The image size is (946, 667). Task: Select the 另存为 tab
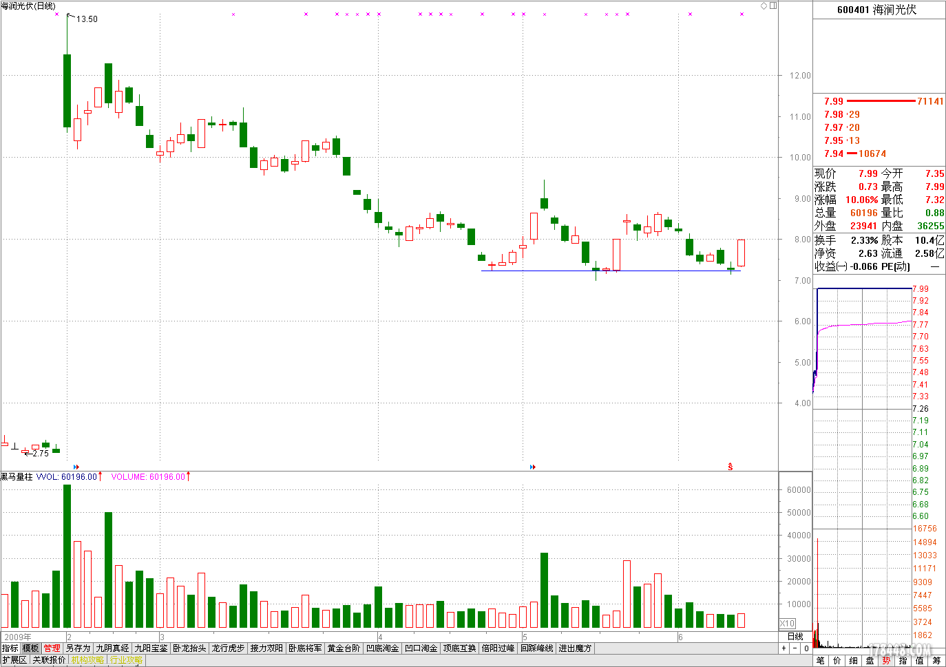point(78,648)
